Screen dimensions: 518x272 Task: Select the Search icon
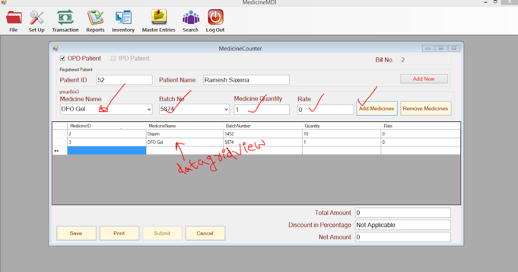coord(190,20)
